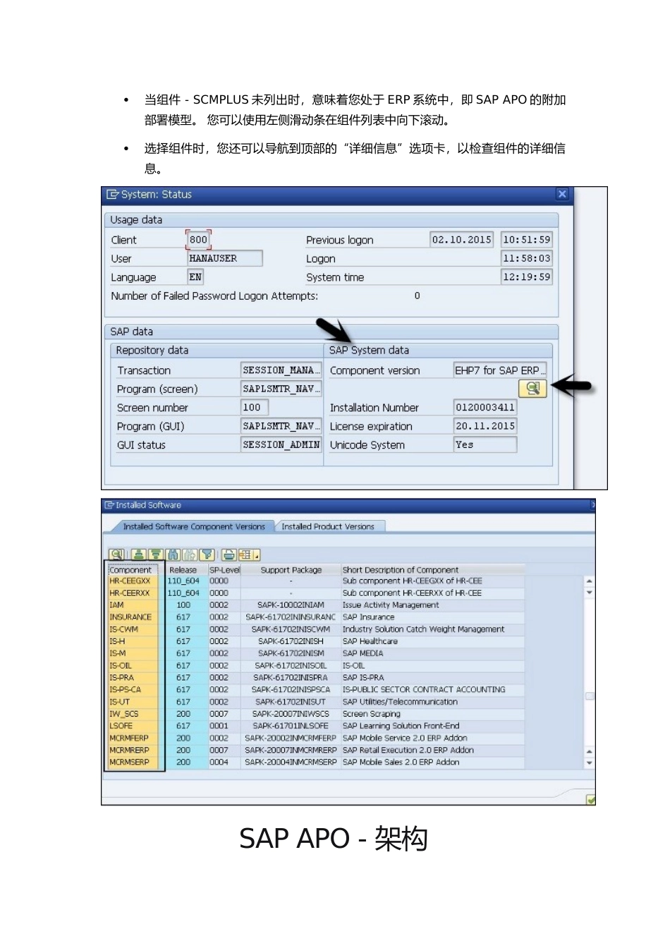This screenshot has width=670, height=948.
Task: Click the Client input field showing 800
Action: [x=198, y=240]
